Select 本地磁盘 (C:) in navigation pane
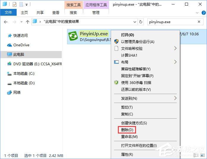The width and height of the screenshot is (207, 159). click(x=21, y=74)
